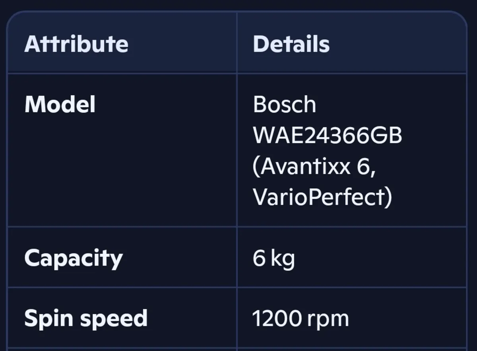This screenshot has height=351, width=477.
Task: Click the 1200 rpm value
Action: click(x=301, y=318)
